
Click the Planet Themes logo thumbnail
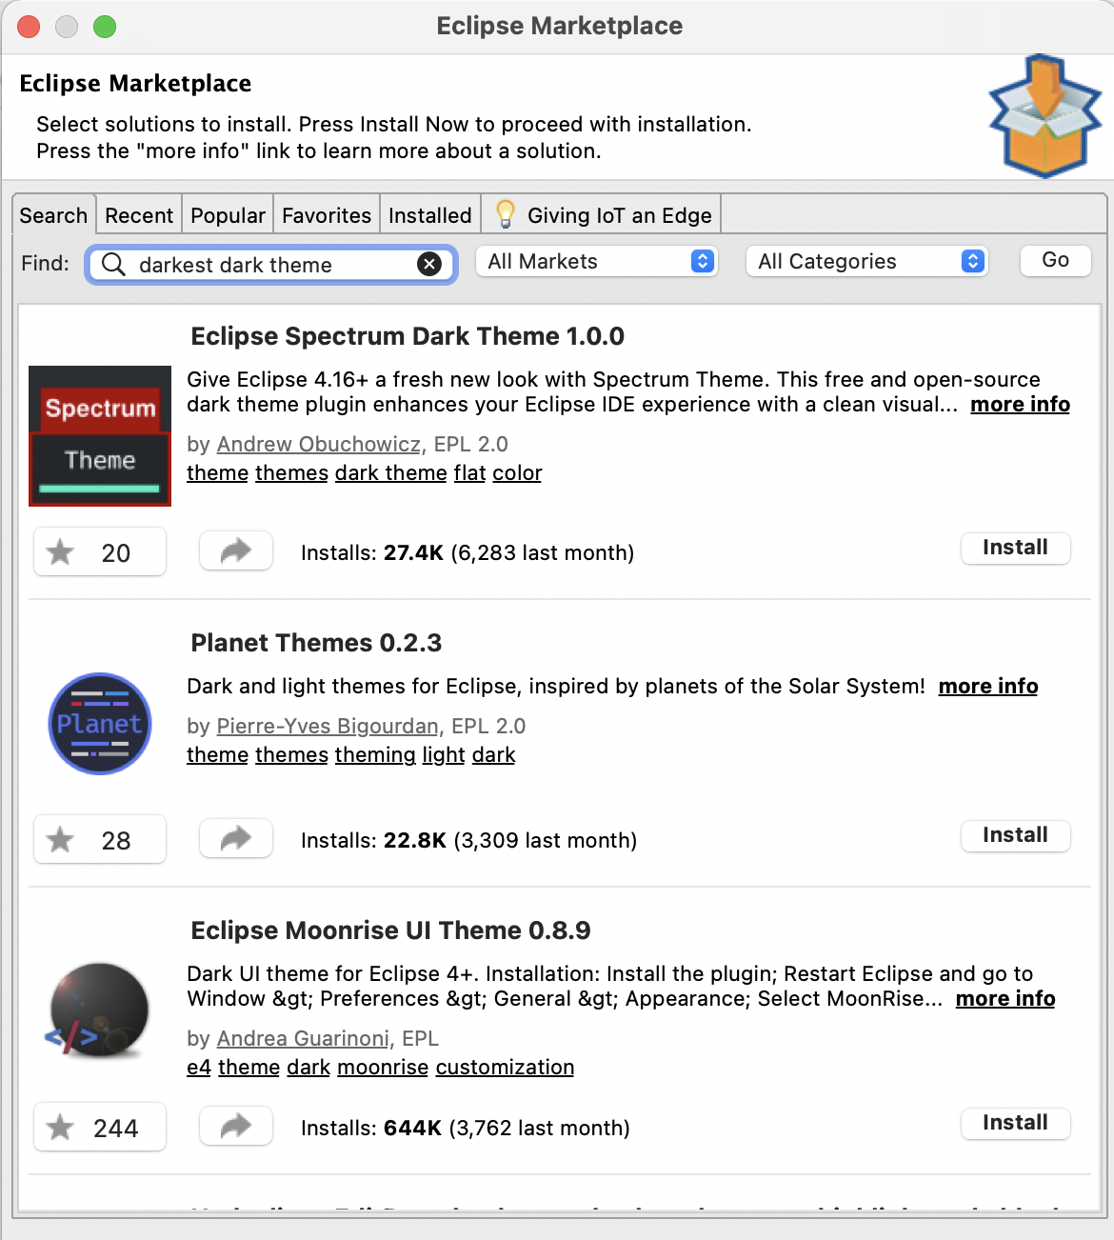pos(100,724)
